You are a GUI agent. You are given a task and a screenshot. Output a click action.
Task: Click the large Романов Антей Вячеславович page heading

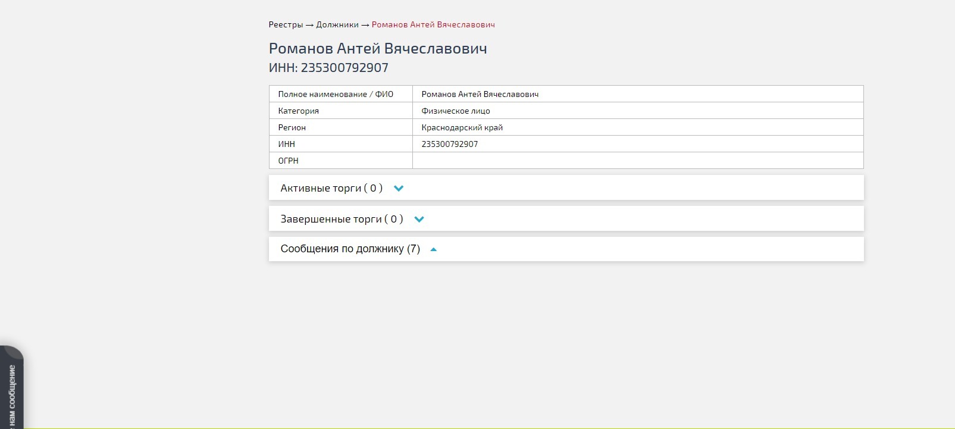(378, 49)
